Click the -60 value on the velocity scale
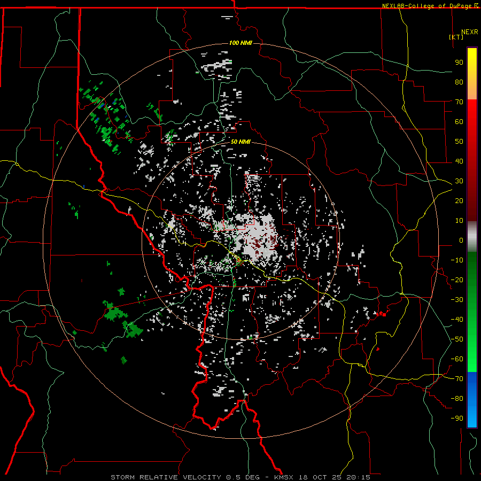 click(x=457, y=359)
